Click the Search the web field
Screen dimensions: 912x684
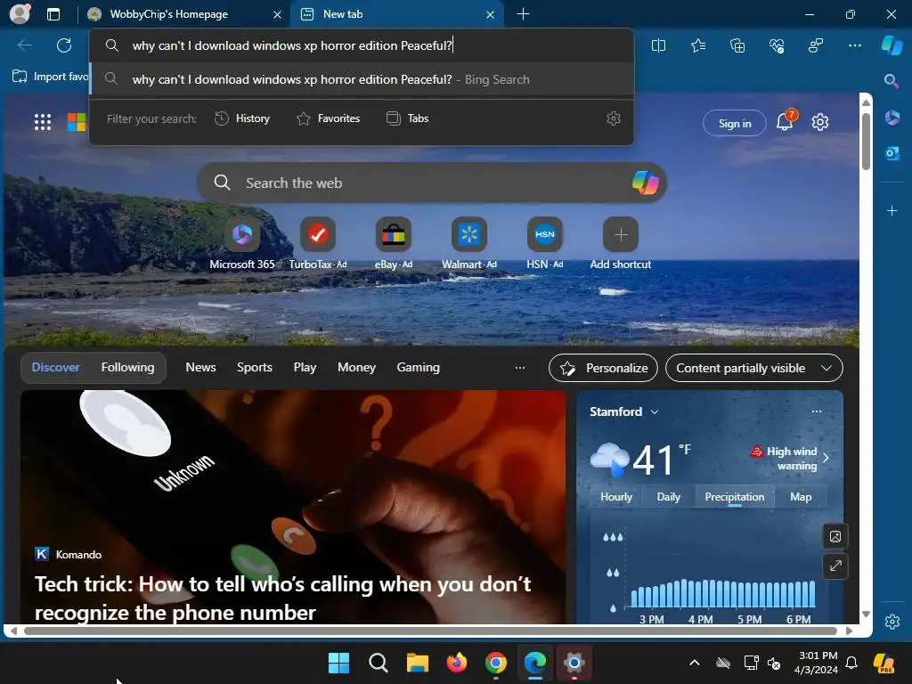(432, 183)
